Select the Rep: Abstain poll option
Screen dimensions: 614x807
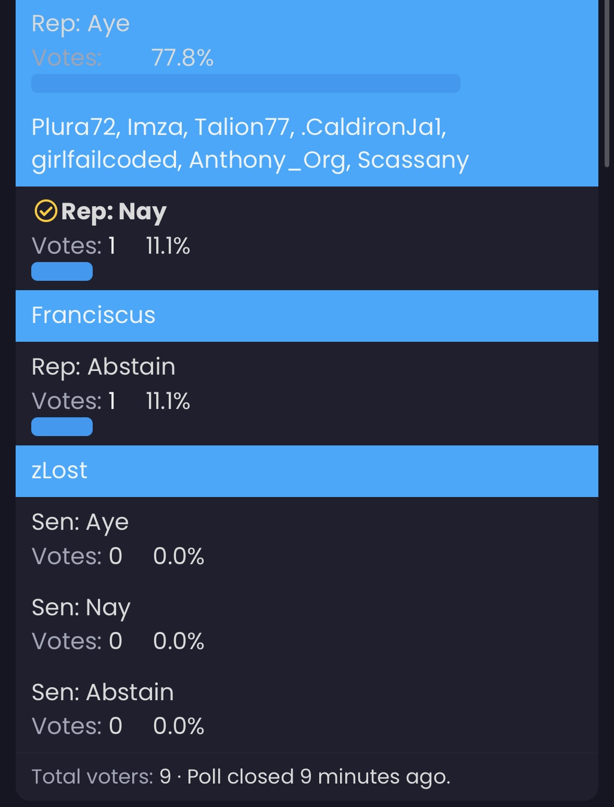pyautogui.click(x=103, y=367)
